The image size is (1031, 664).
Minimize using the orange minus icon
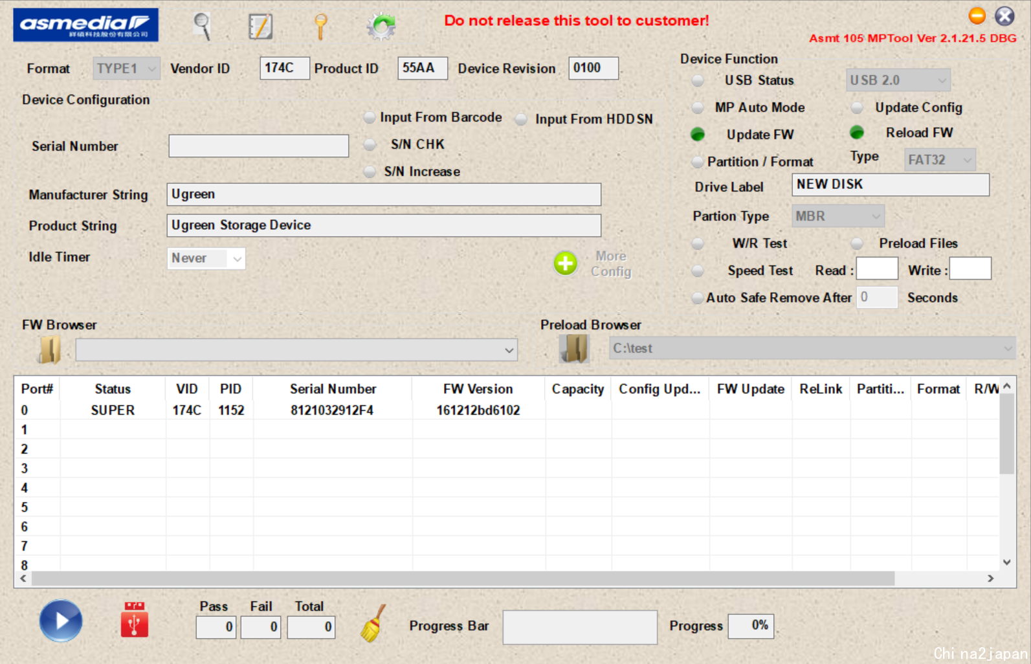(977, 16)
